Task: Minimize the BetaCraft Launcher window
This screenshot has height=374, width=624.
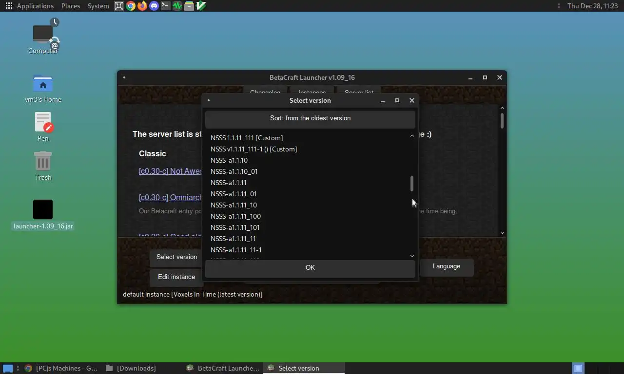Action: pos(470,77)
